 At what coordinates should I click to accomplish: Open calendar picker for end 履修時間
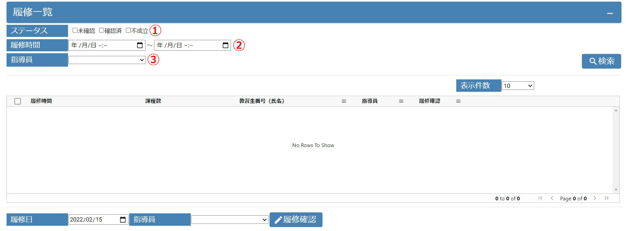[x=225, y=45]
